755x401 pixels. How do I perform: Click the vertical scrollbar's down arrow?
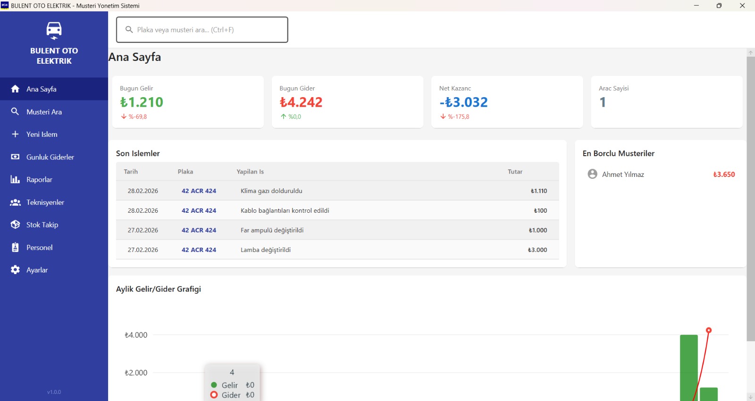coord(750,397)
